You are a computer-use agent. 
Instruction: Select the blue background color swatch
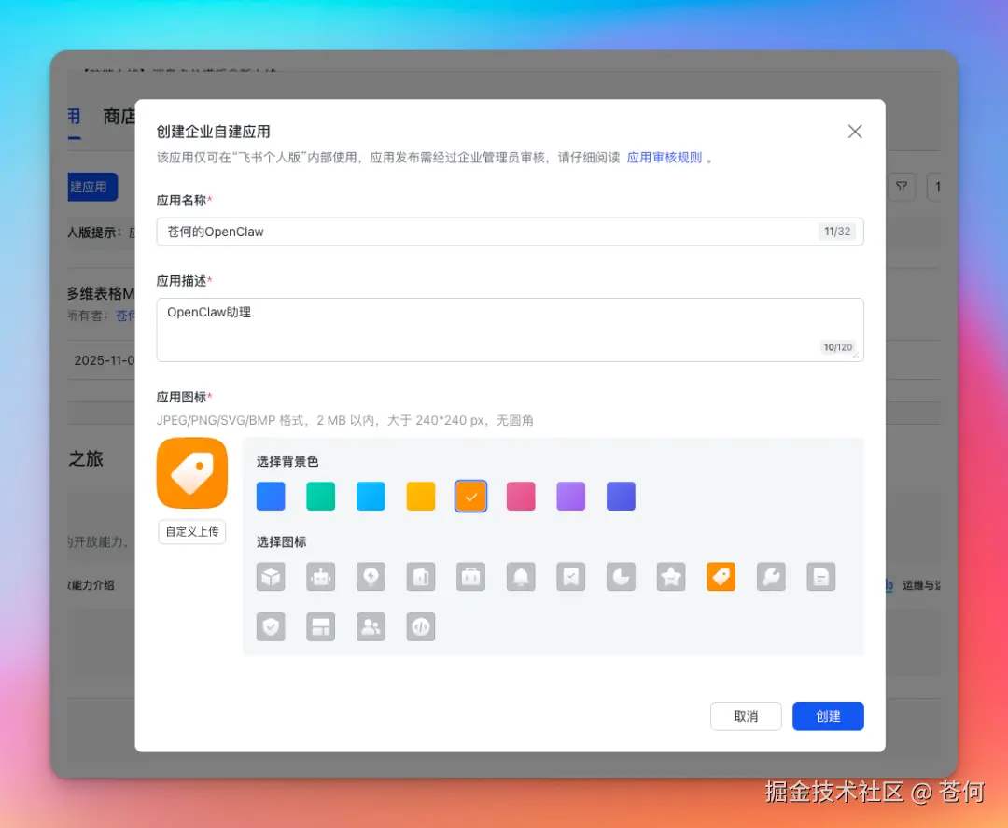pos(271,496)
